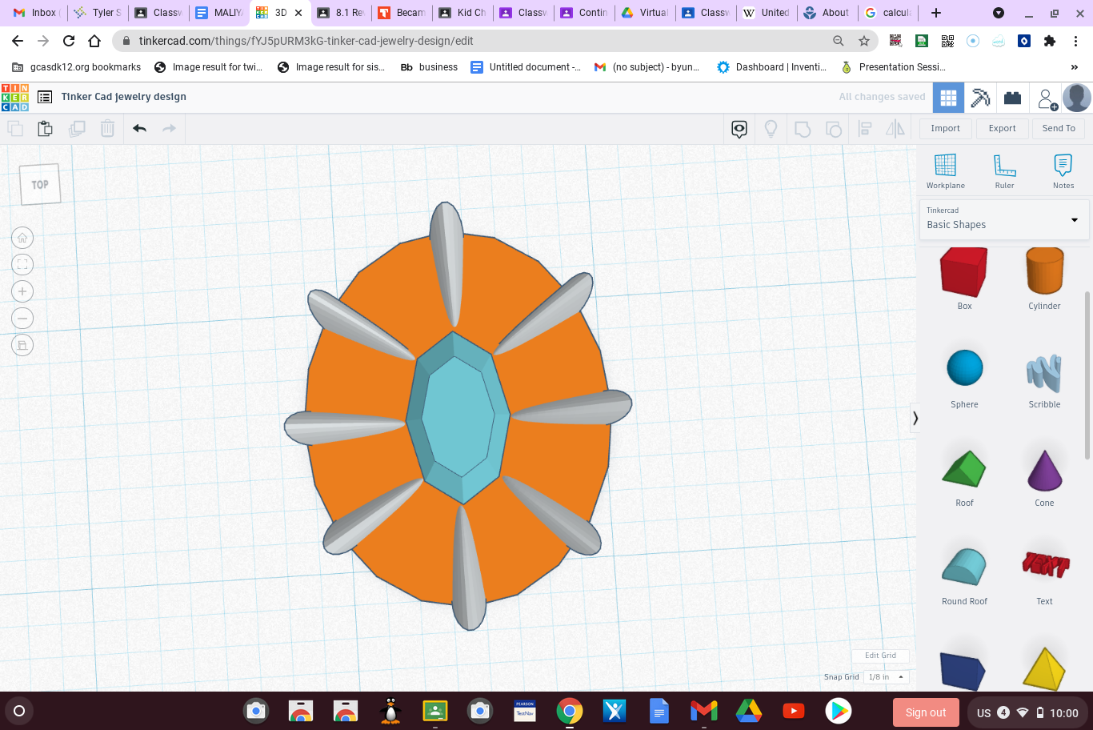Click the Ungroup icon
This screenshot has width=1093, height=730.
click(834, 128)
